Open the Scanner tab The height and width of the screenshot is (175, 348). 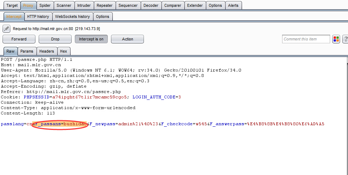click(x=64, y=5)
